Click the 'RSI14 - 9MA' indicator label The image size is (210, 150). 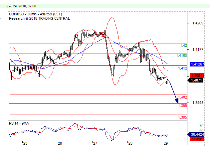point(19,123)
